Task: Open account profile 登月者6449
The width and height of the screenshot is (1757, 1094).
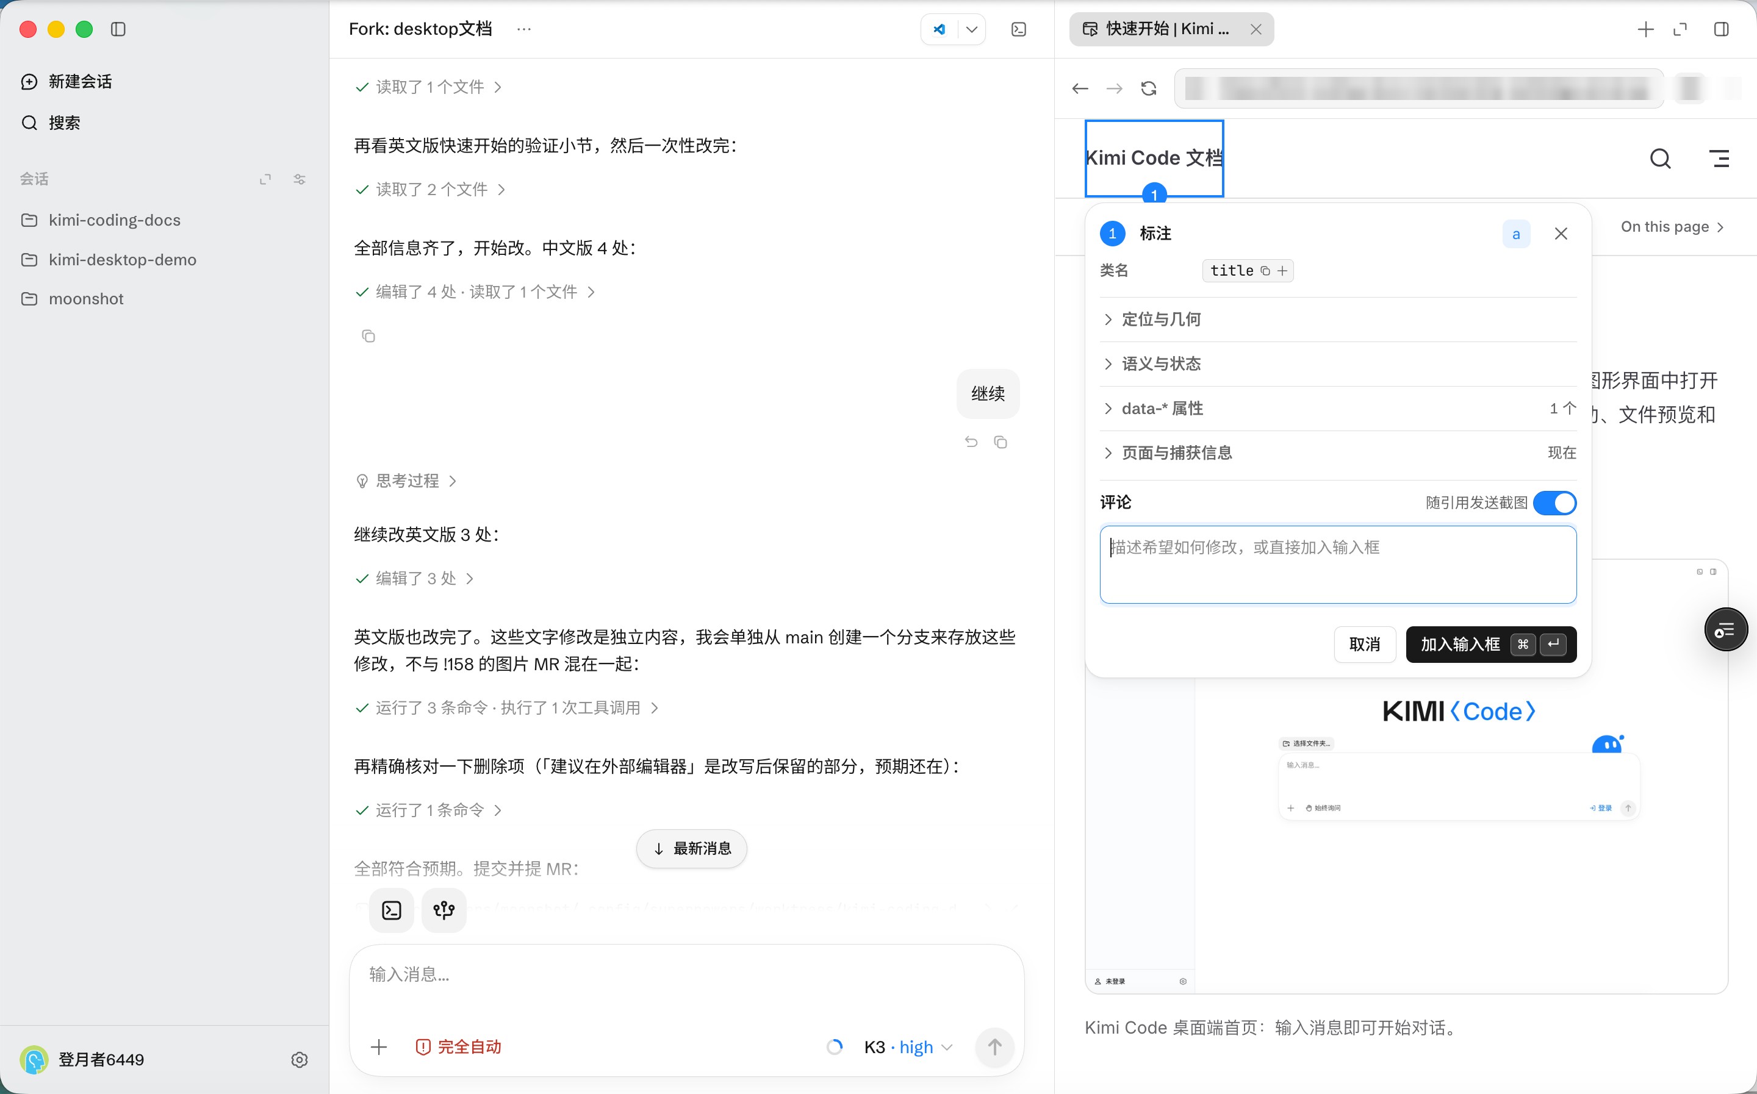Action: pos(82,1060)
